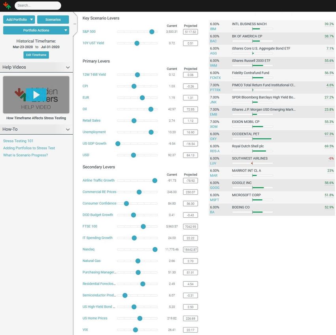Screen dimensions: 336x335
Task: Adjust the VIX slider handle
Action: point(136,330)
